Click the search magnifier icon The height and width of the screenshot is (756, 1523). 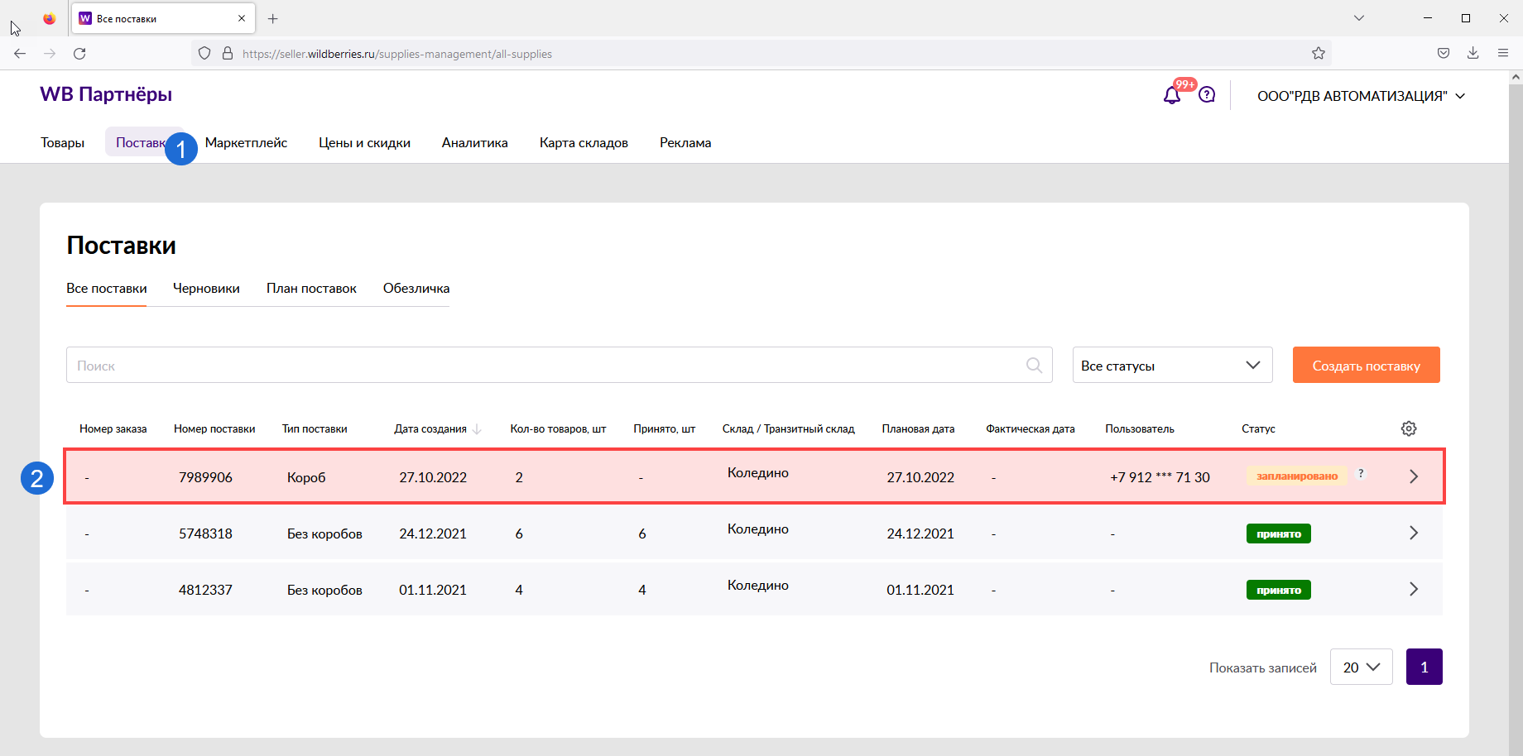(1034, 366)
